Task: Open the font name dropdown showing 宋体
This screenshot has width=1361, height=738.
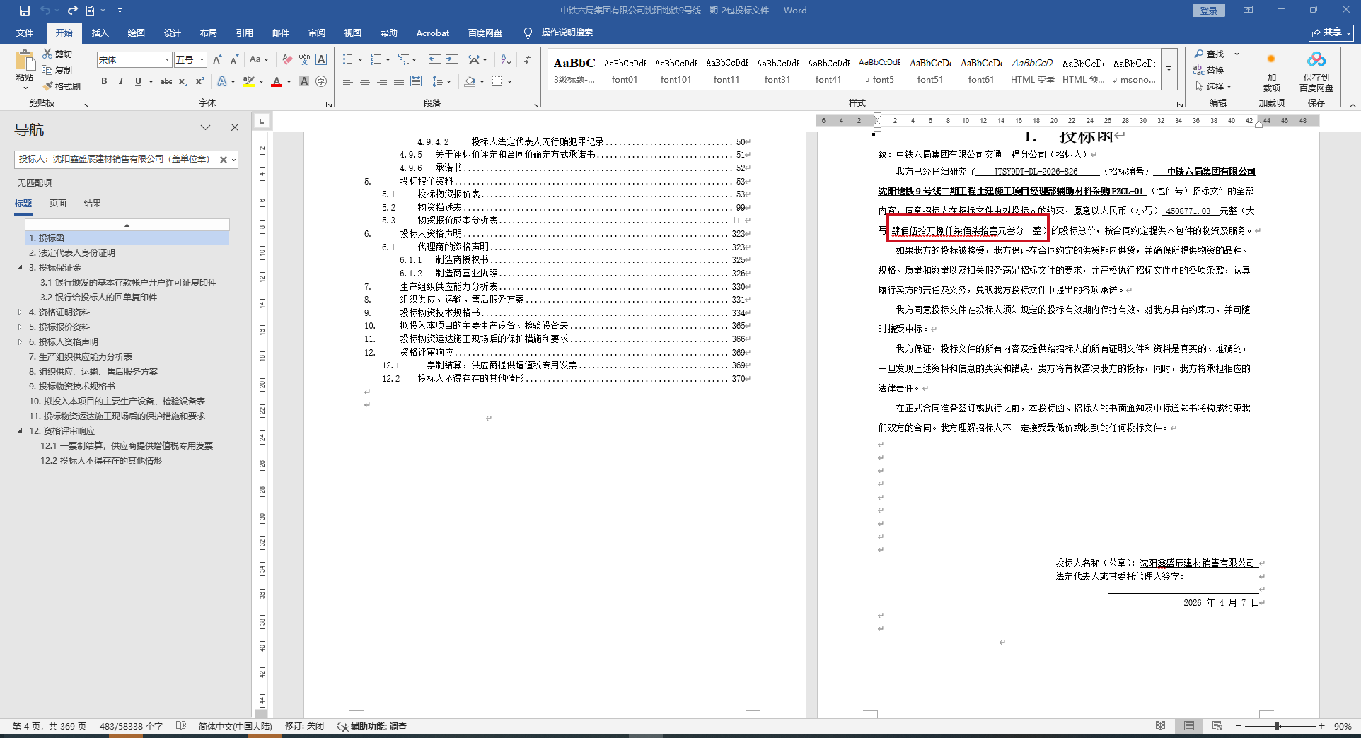Action: point(167,60)
